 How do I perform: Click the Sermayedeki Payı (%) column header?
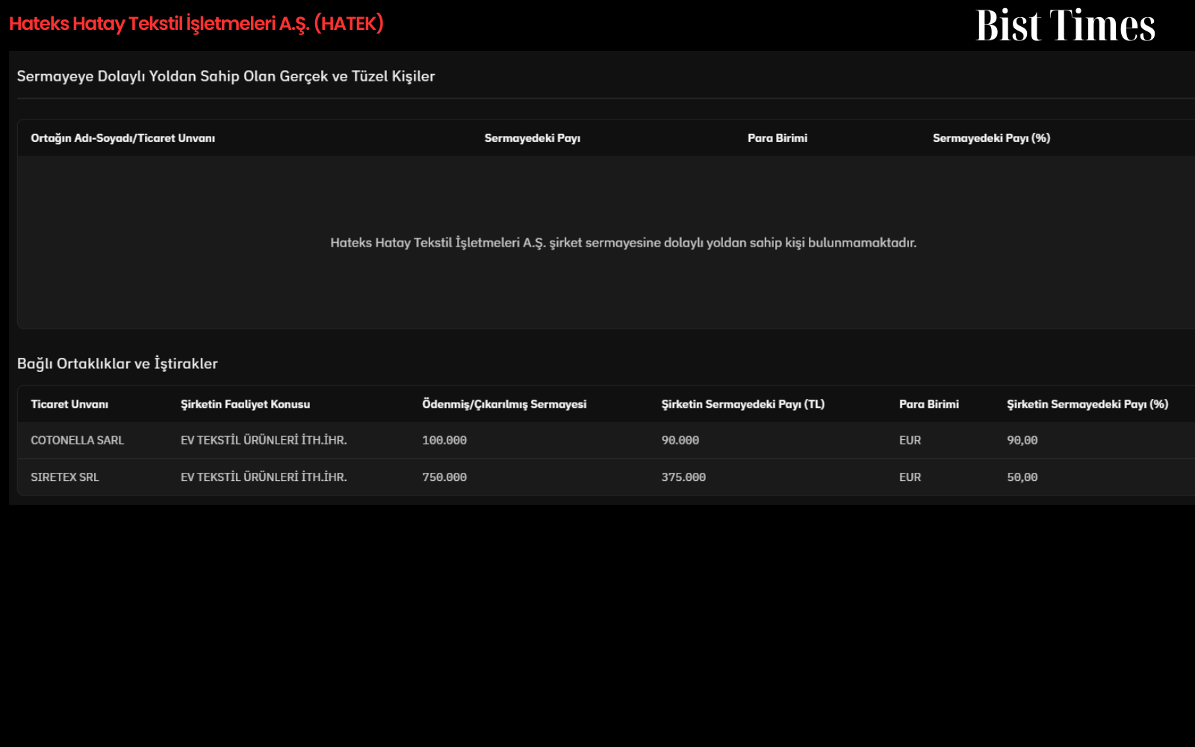point(991,138)
